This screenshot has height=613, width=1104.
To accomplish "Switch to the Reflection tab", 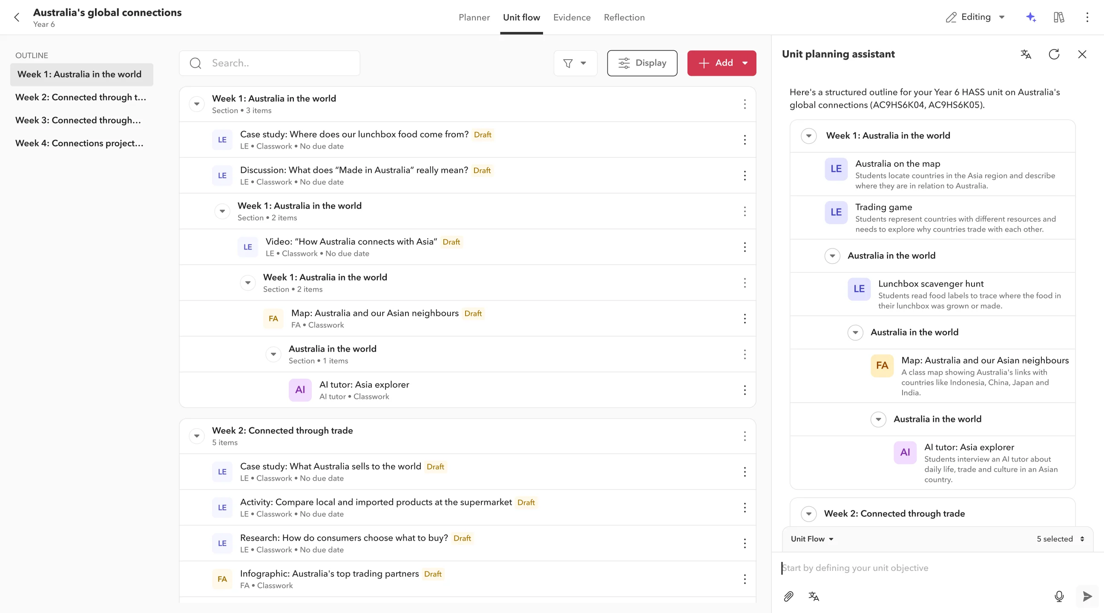I will 624,17.
